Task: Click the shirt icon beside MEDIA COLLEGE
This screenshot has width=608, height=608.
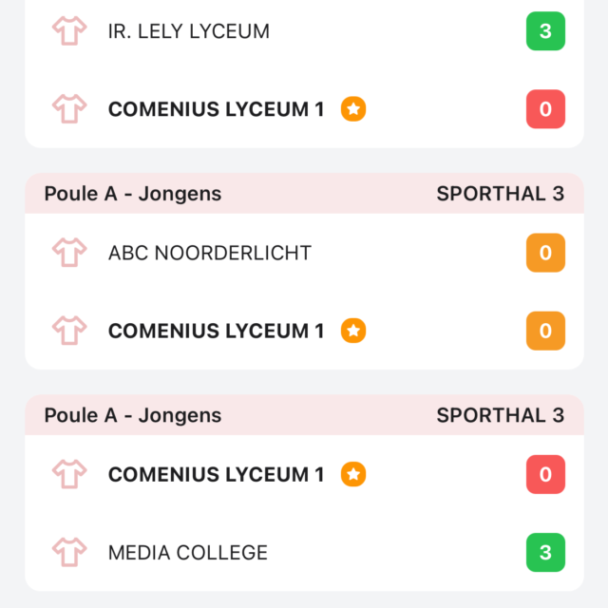Action: (69, 552)
